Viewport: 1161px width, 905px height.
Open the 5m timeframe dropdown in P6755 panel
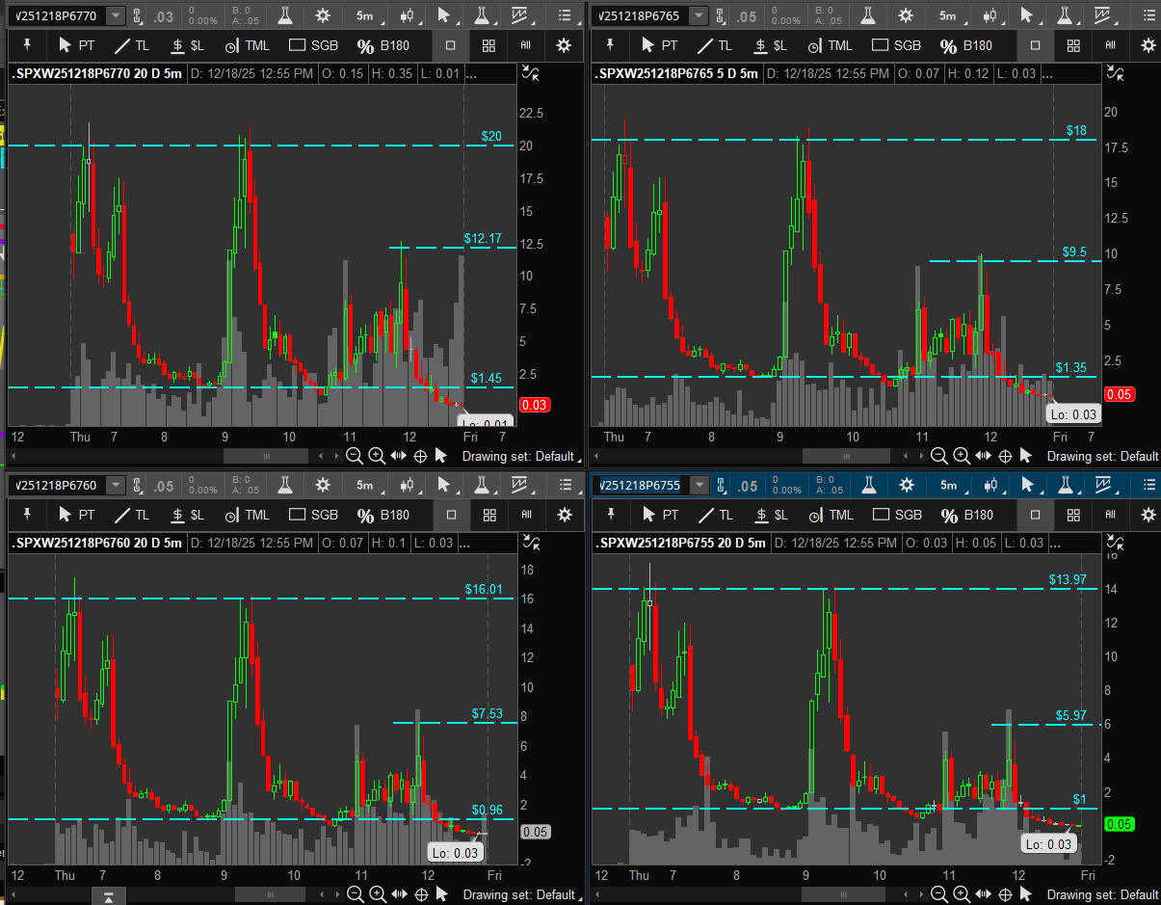click(948, 485)
